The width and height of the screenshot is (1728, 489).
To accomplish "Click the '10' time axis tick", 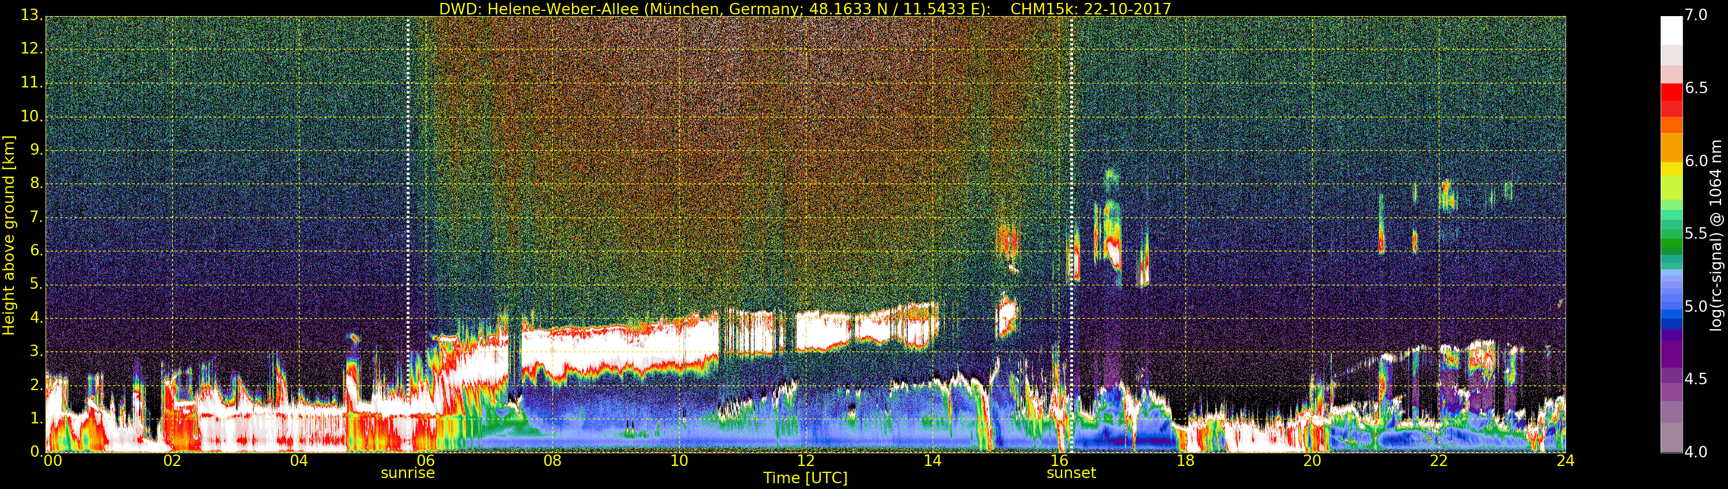I will (679, 461).
